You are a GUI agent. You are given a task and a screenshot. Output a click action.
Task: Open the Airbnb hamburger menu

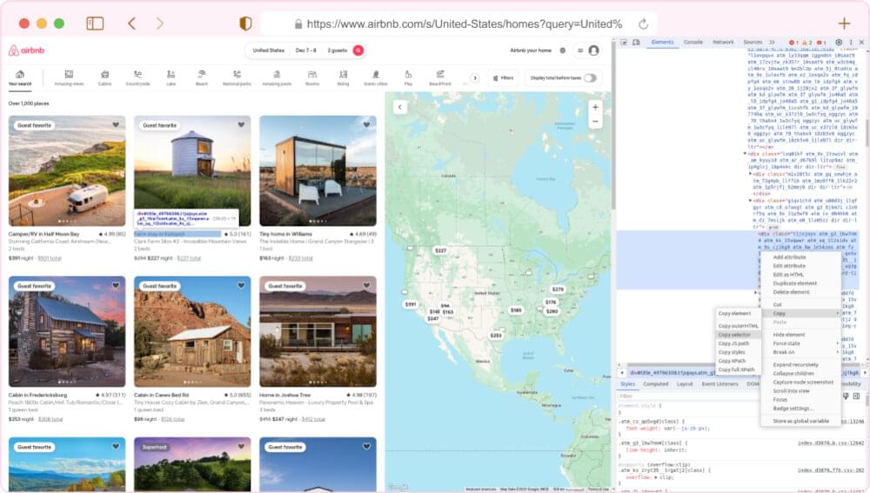(580, 50)
